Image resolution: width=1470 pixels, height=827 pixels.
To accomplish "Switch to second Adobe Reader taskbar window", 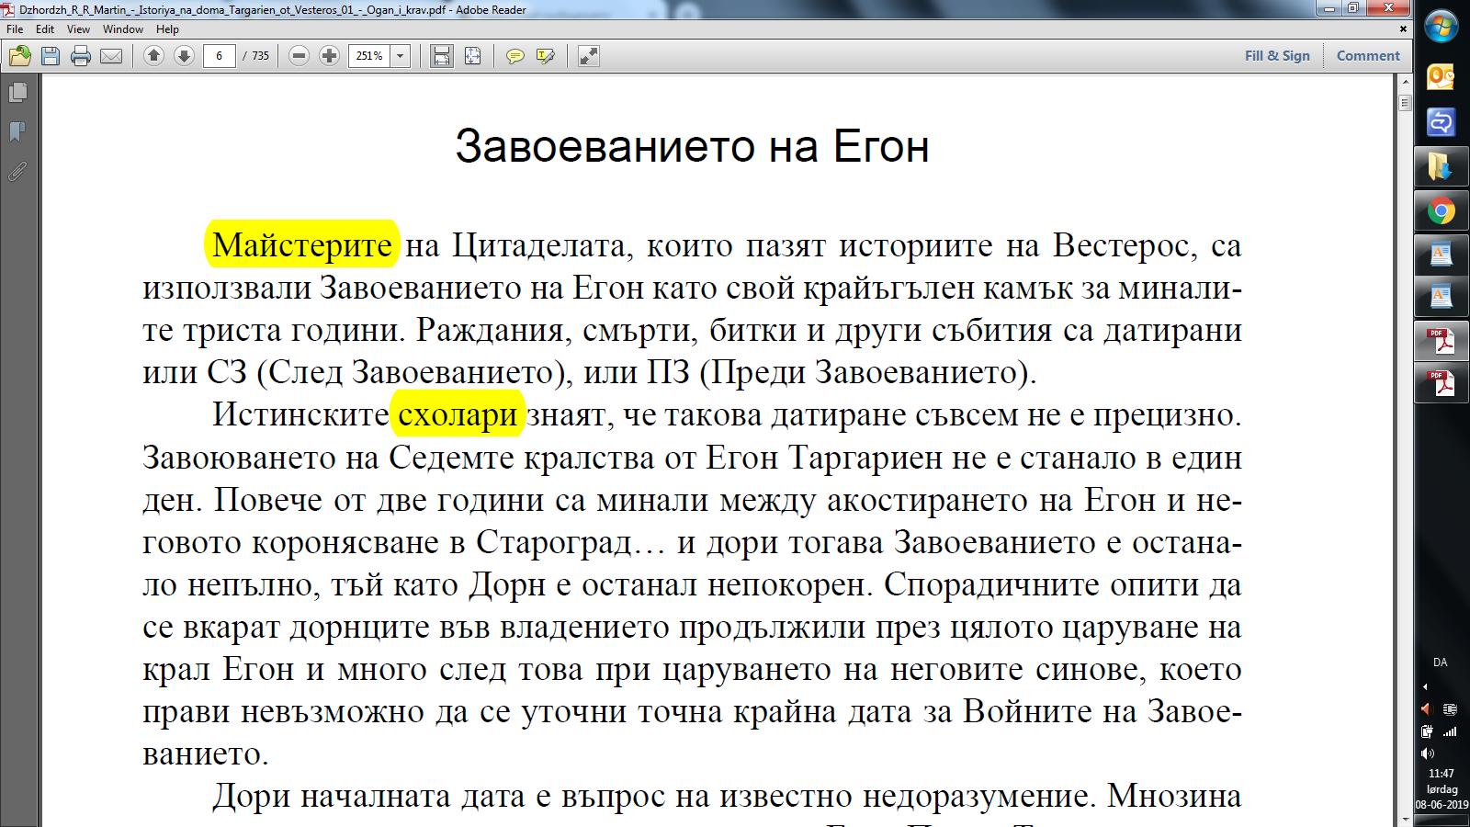I will click(1441, 383).
